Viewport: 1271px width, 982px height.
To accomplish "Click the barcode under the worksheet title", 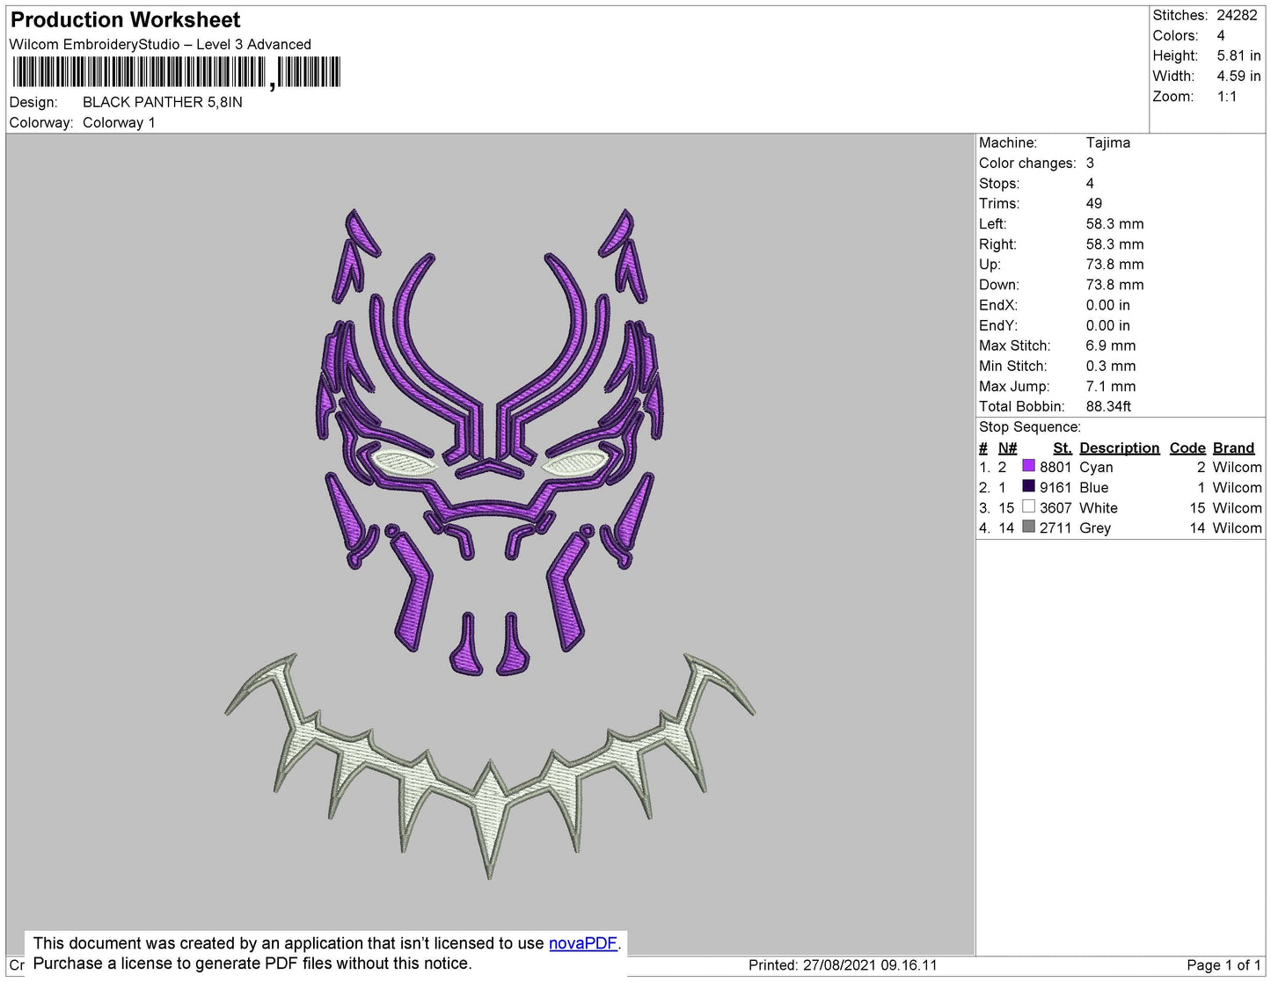I will 176,72.
